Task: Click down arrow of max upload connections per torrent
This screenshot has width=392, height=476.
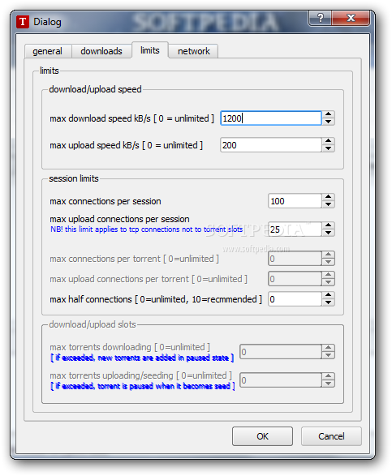Action: click(x=328, y=282)
